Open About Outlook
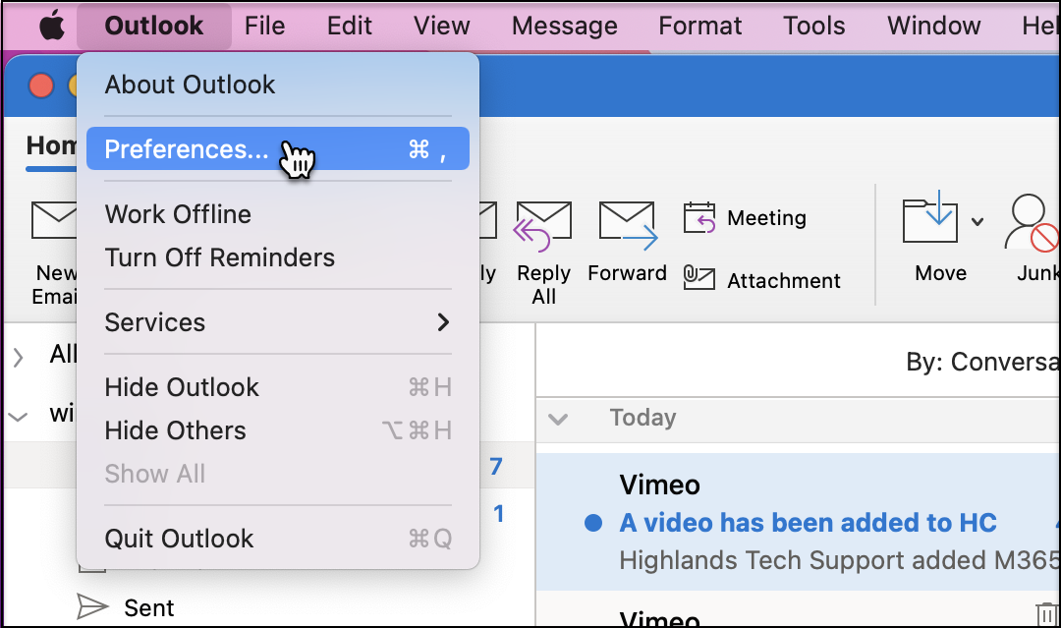This screenshot has height=628, width=1061. (190, 85)
